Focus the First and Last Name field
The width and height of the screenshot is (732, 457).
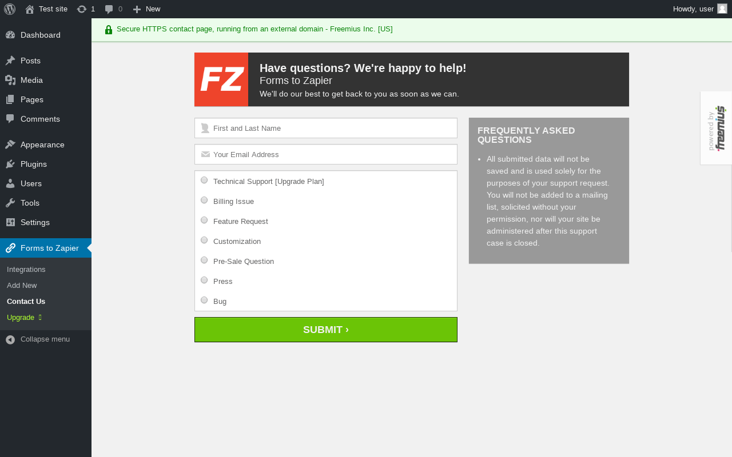click(x=332, y=129)
